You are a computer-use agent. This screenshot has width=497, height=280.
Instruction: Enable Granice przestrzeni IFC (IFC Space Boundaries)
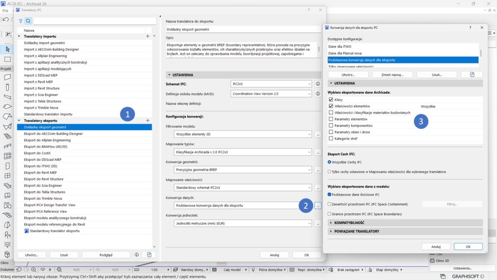coord(330,214)
